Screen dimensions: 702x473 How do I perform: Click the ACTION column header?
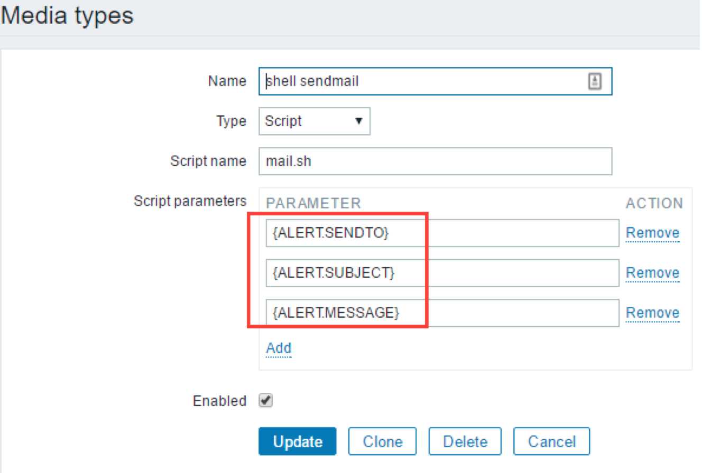click(x=654, y=203)
